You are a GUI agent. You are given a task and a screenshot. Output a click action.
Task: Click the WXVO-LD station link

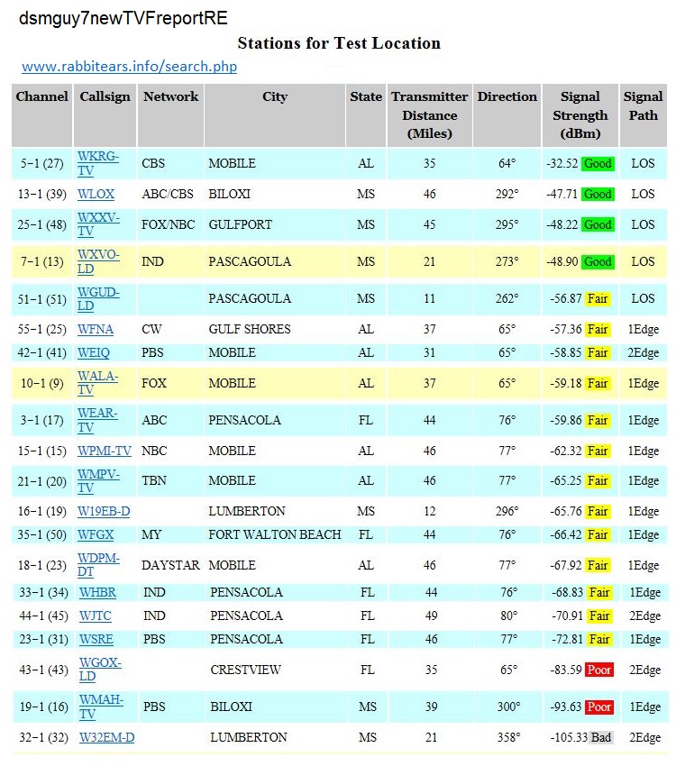[97, 261]
